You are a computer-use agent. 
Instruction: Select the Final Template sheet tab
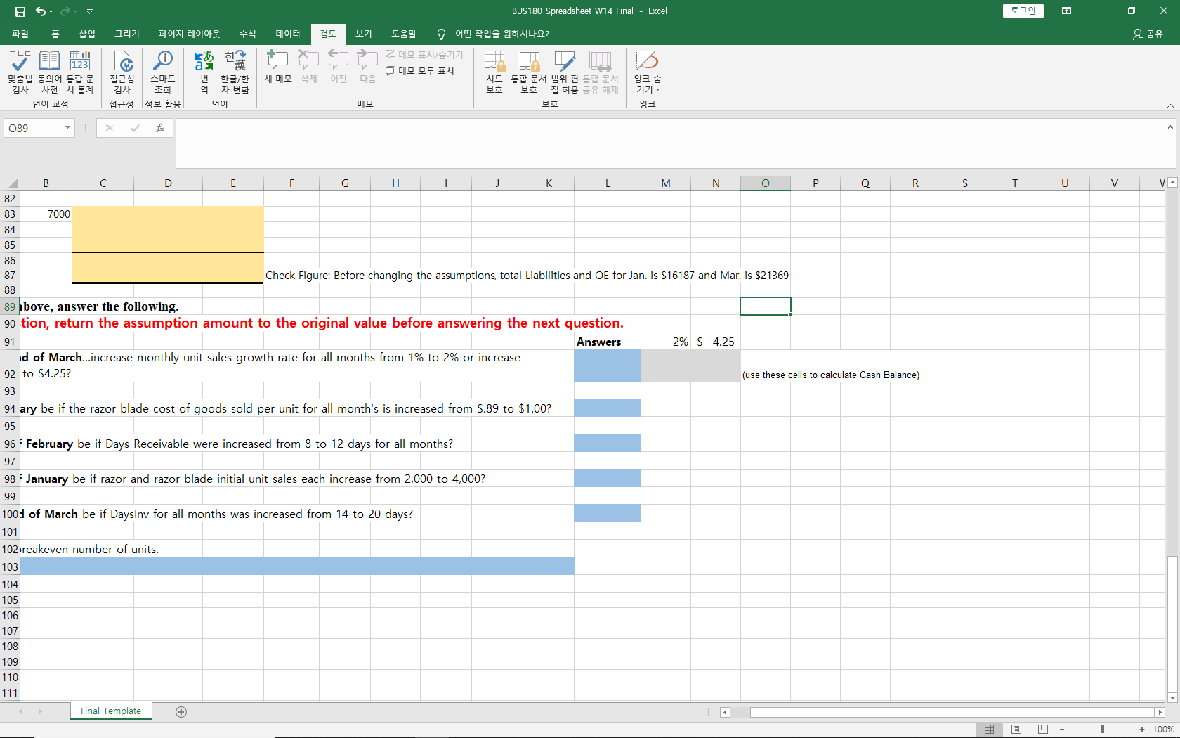click(x=110, y=711)
